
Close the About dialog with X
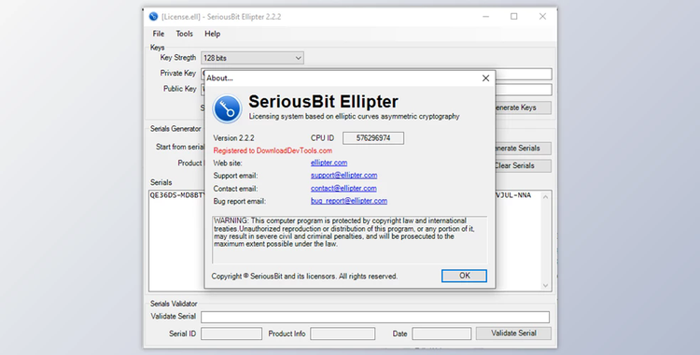tap(485, 78)
